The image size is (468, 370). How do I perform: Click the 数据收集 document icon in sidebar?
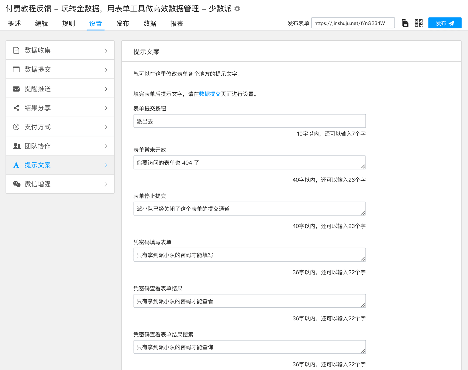tap(16, 50)
